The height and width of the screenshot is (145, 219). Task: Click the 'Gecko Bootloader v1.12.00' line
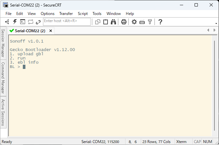coord(42,50)
